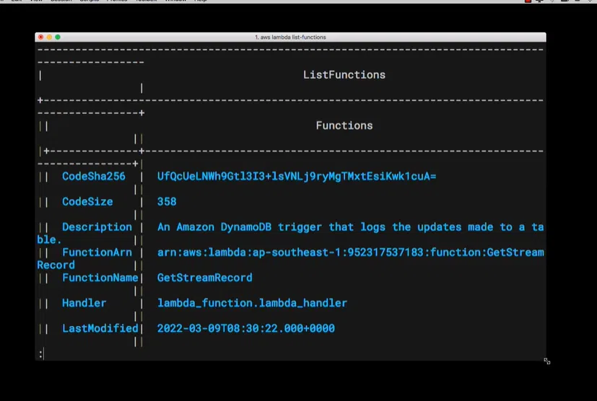
Task: Click the ARN value starting with arn:aws:lambda
Action: coord(350,252)
